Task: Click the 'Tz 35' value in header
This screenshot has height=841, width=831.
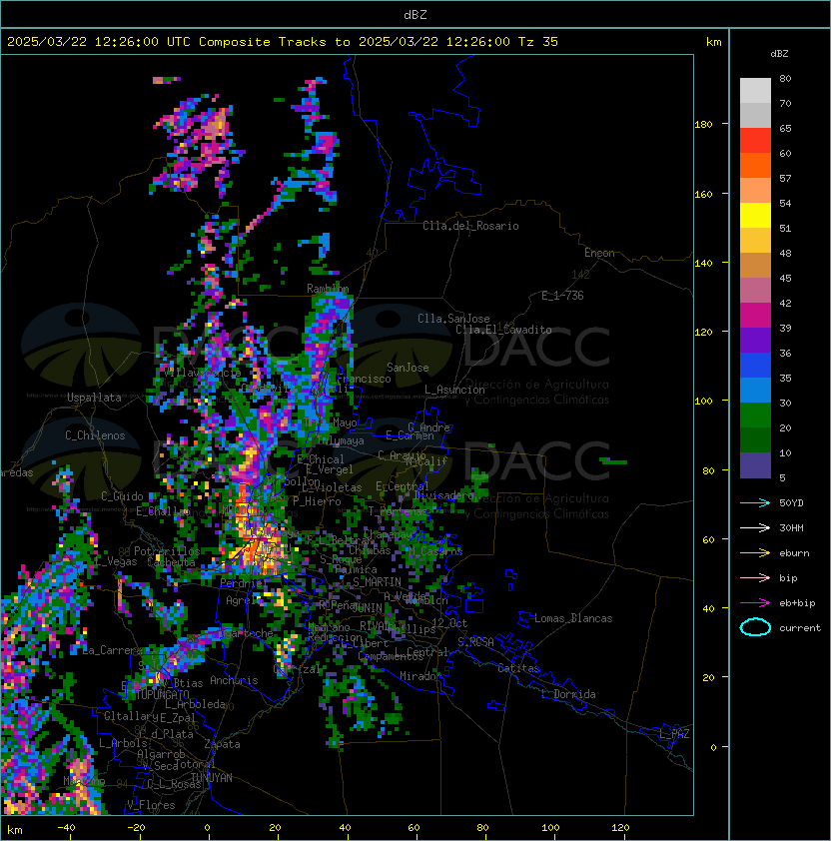Action: 538,42
